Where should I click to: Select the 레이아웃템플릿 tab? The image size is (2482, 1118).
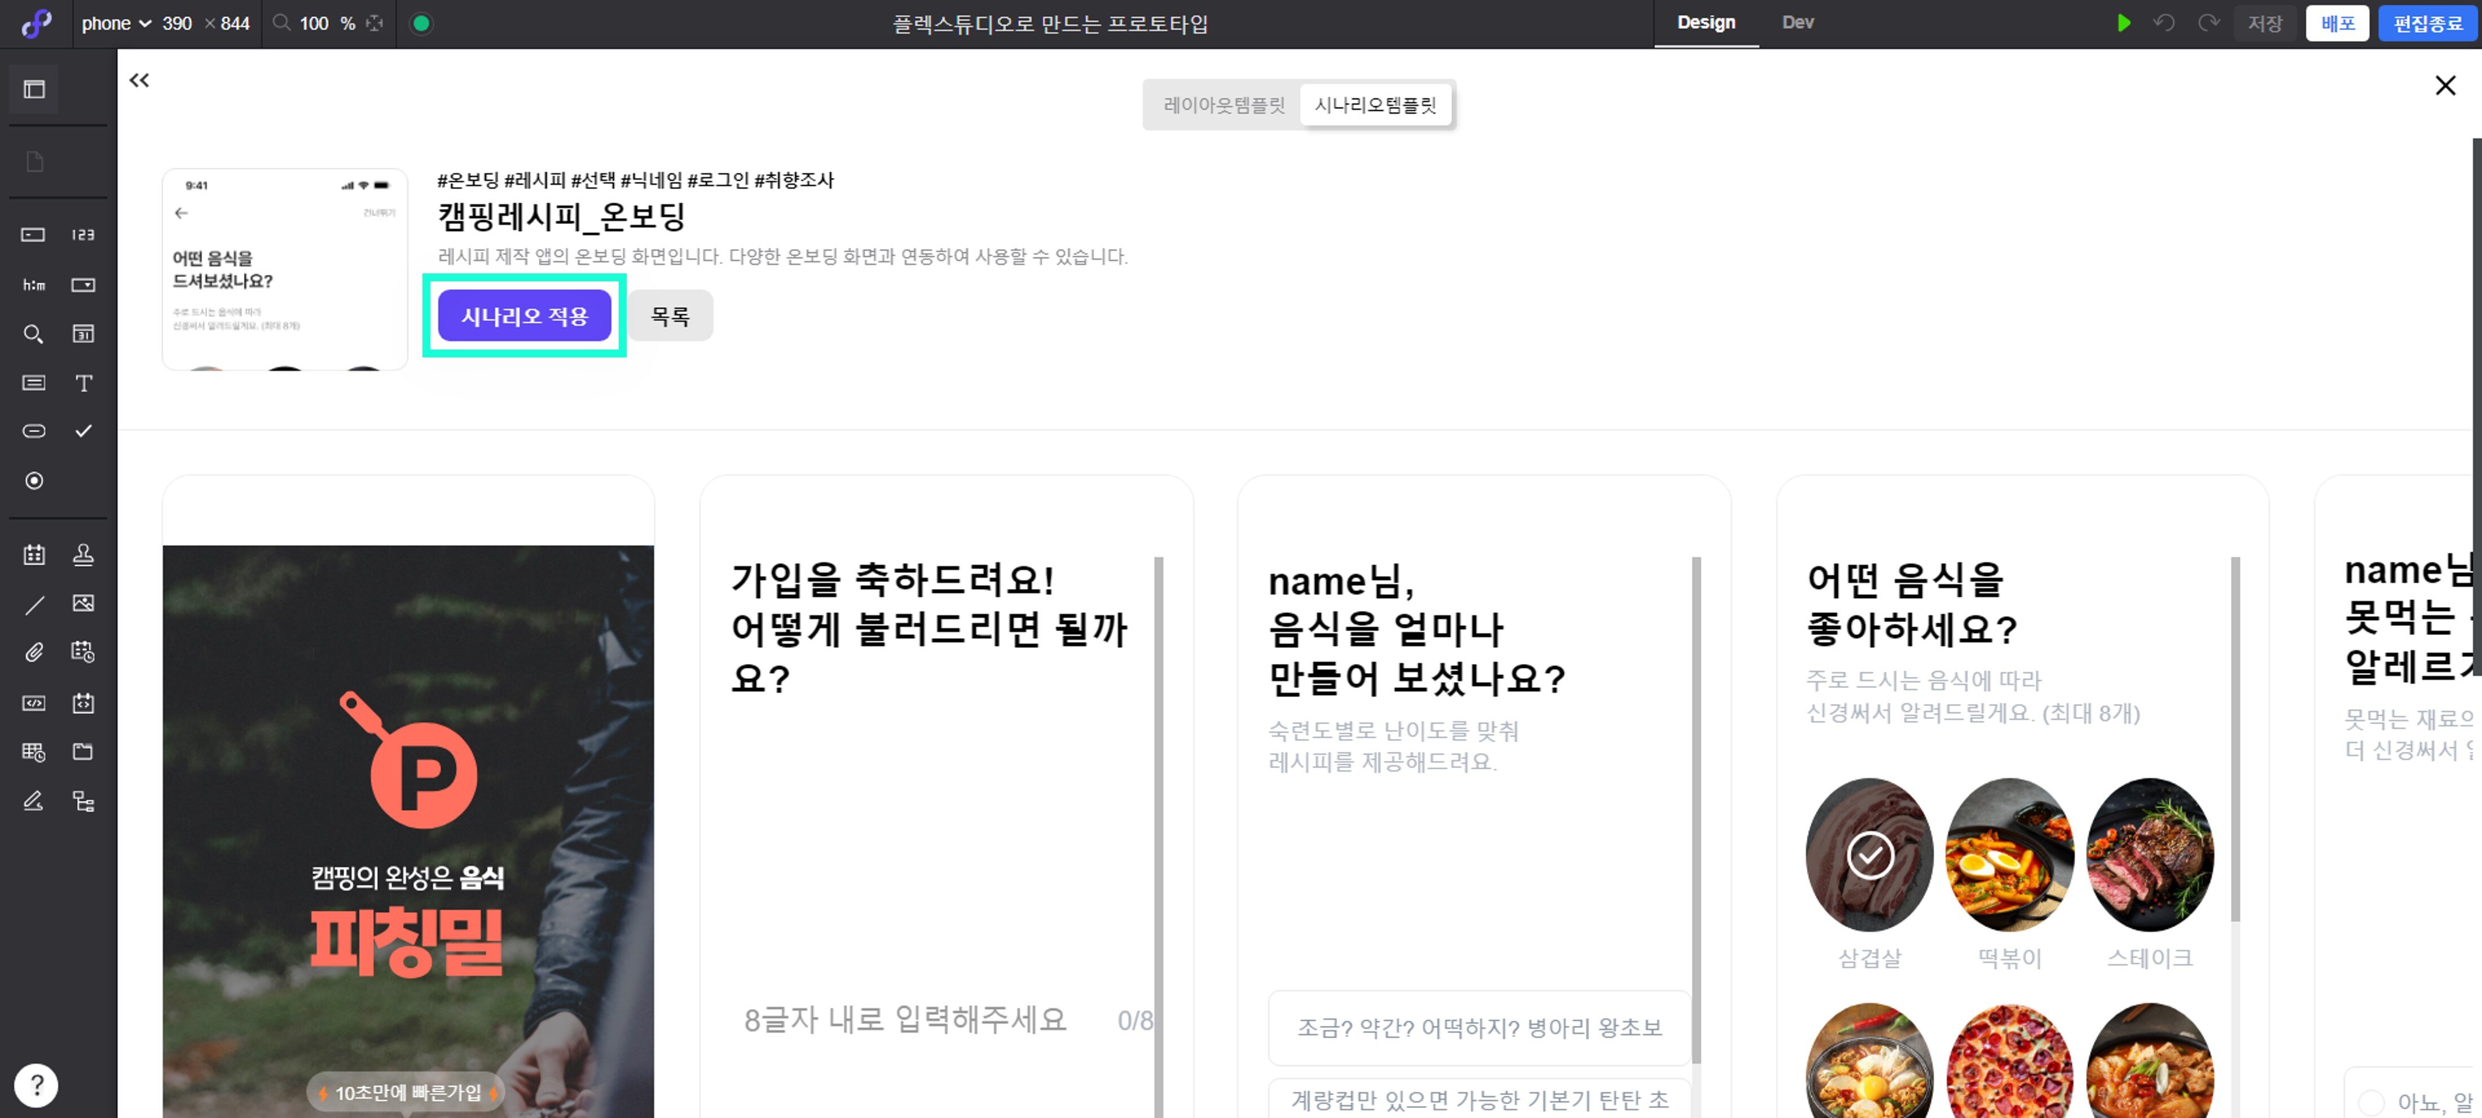pos(1224,105)
